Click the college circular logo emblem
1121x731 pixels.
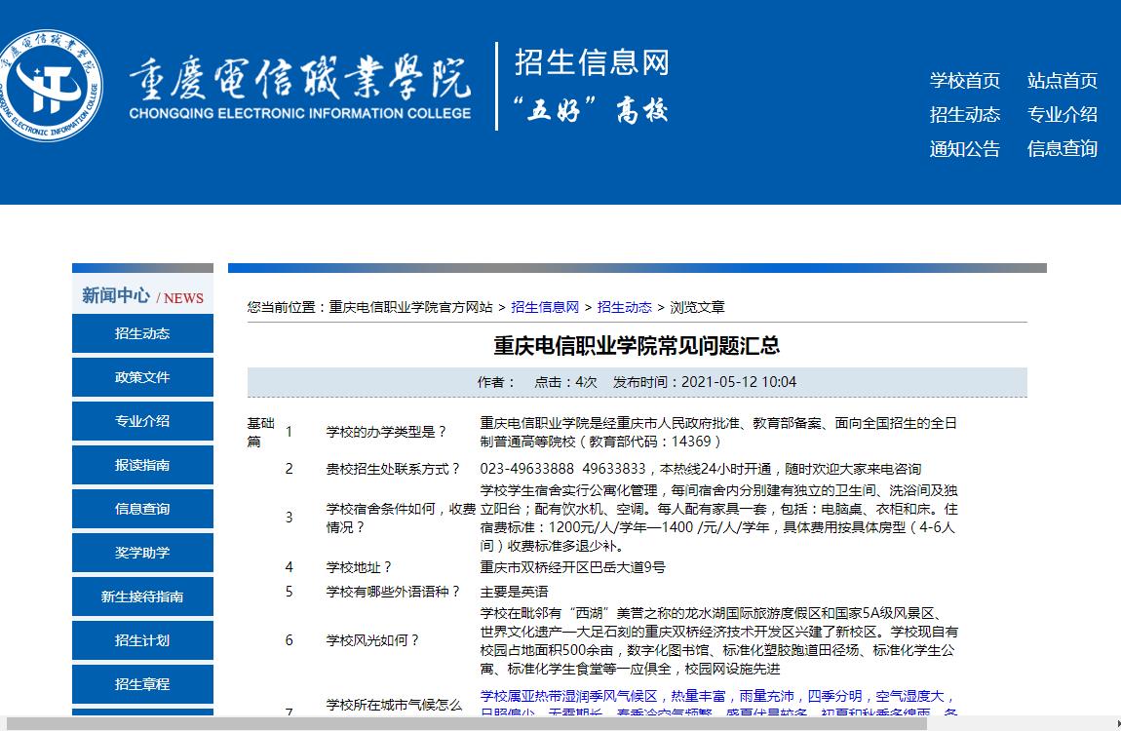(51, 86)
